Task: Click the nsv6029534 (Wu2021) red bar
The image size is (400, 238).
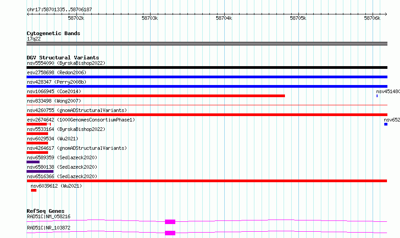Action: (37, 143)
